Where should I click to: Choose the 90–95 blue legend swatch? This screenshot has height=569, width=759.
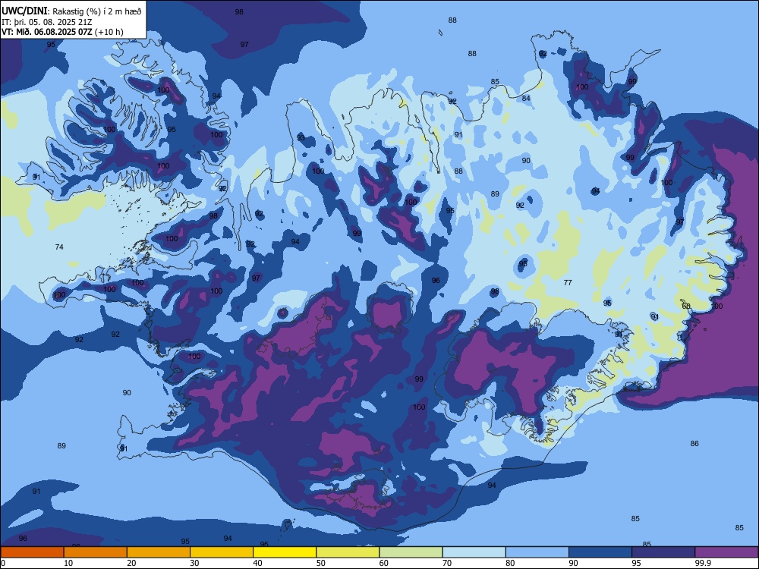(600, 552)
